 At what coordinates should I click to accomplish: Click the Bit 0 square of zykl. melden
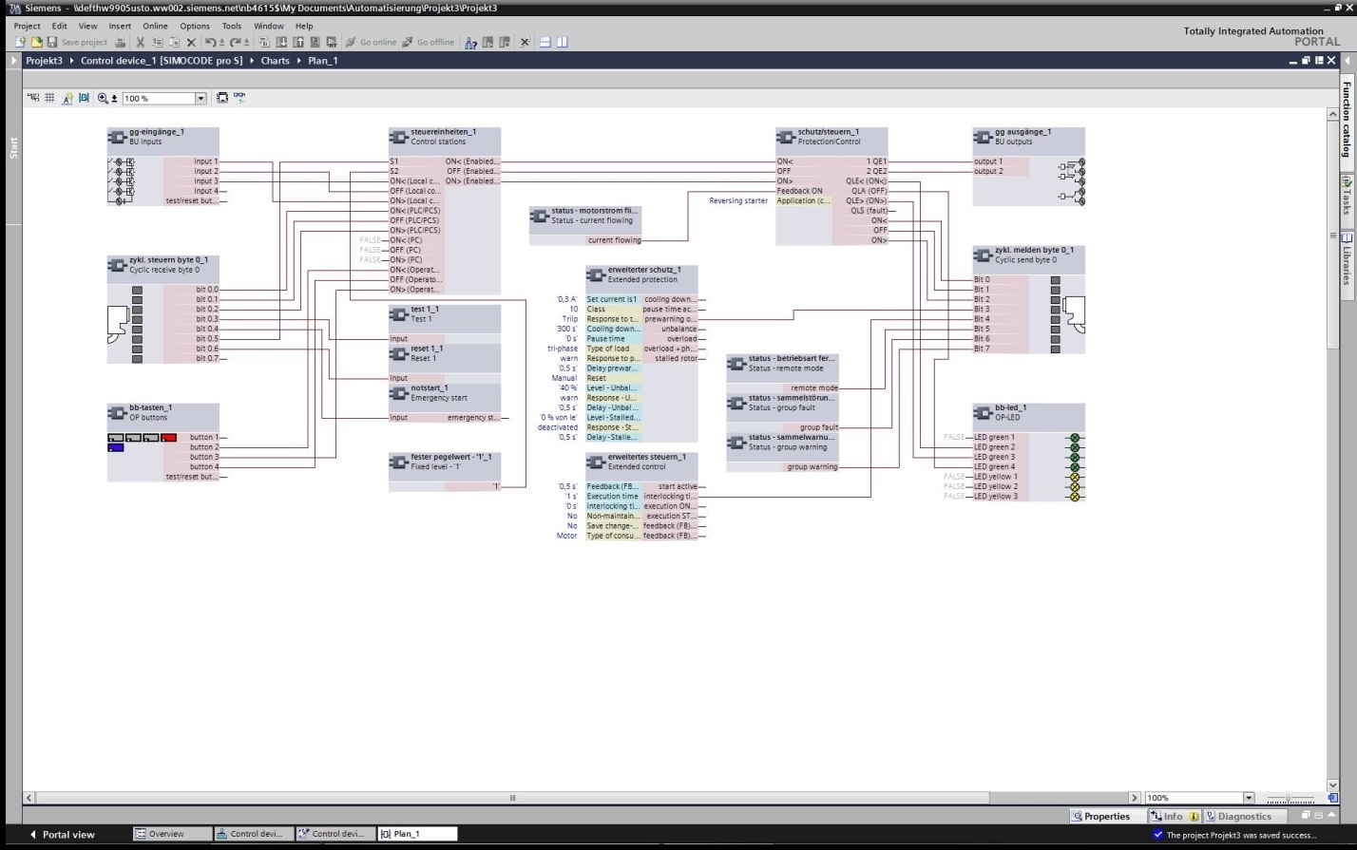[x=1055, y=280]
